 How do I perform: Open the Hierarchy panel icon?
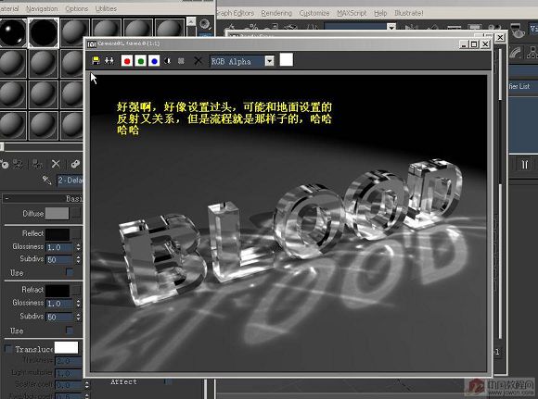coord(532,53)
